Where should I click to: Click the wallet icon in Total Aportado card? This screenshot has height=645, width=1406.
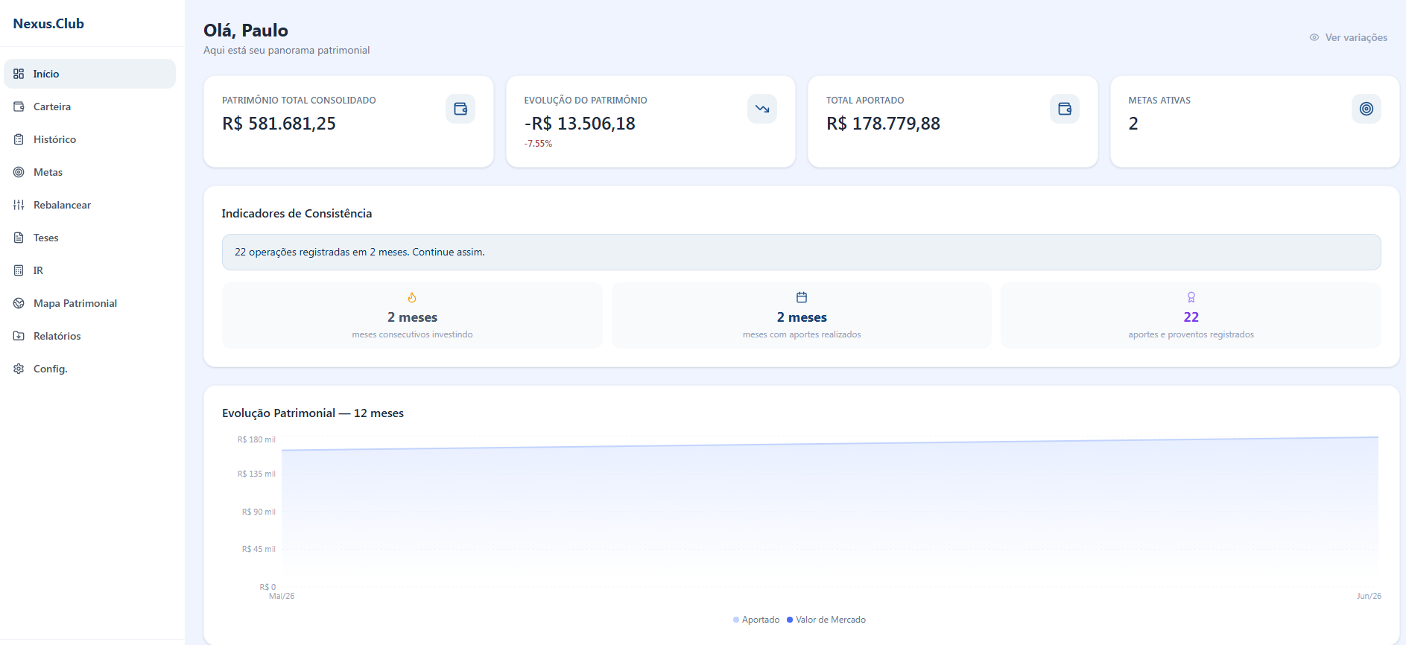[x=1065, y=109]
